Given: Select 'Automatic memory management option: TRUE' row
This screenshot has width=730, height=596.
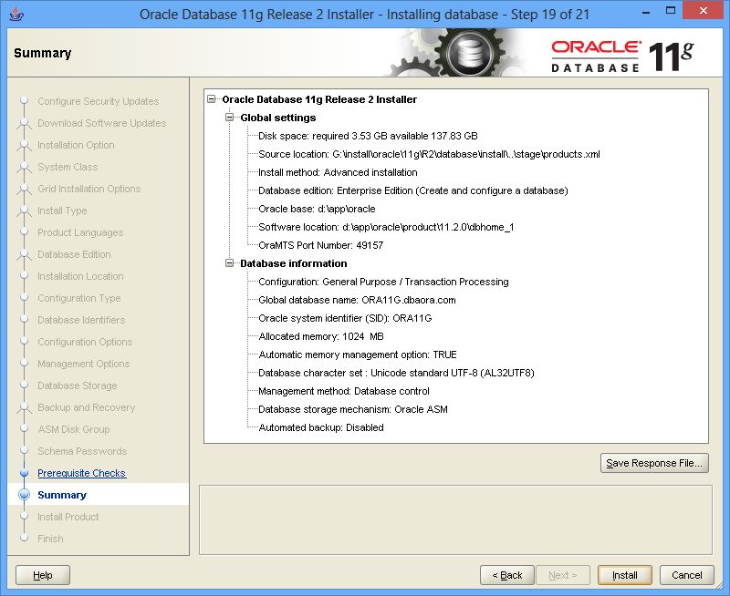Looking at the screenshot, I should coord(357,355).
